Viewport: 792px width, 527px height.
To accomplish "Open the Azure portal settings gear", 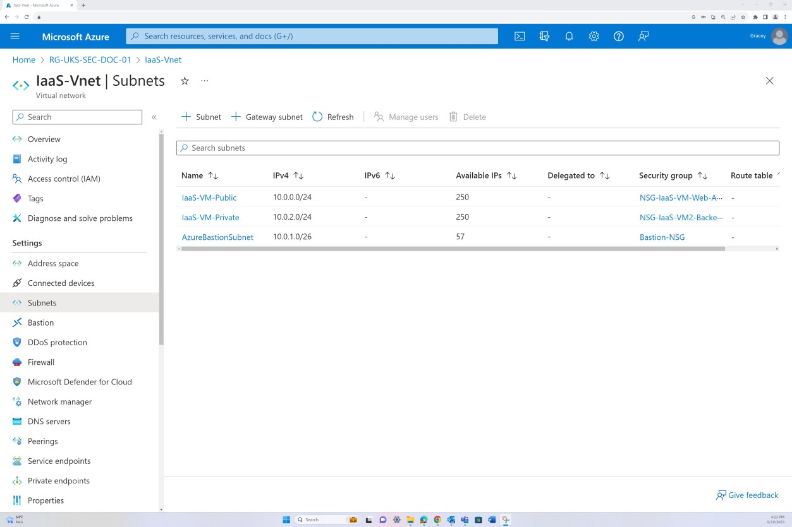I will pyautogui.click(x=593, y=36).
